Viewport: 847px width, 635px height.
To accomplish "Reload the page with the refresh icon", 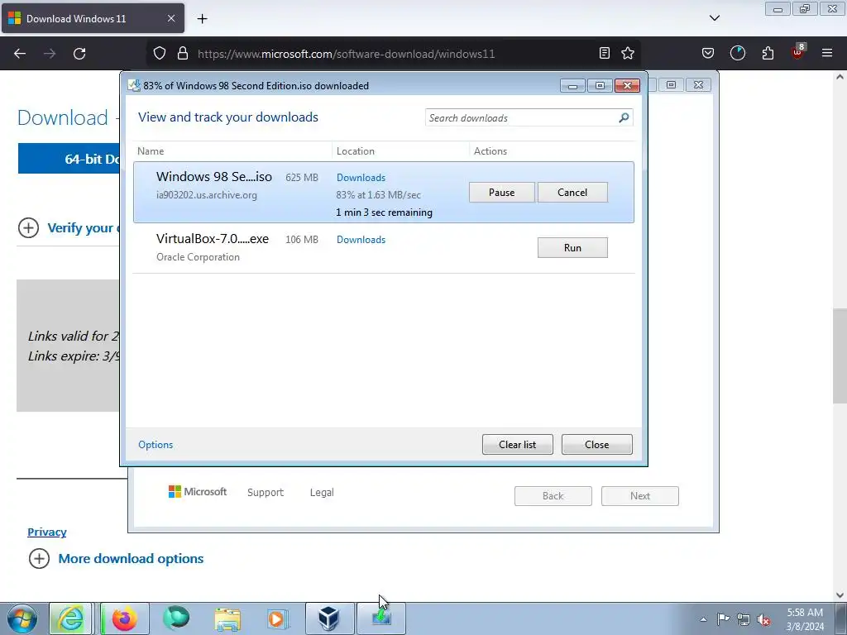I will click(x=79, y=54).
